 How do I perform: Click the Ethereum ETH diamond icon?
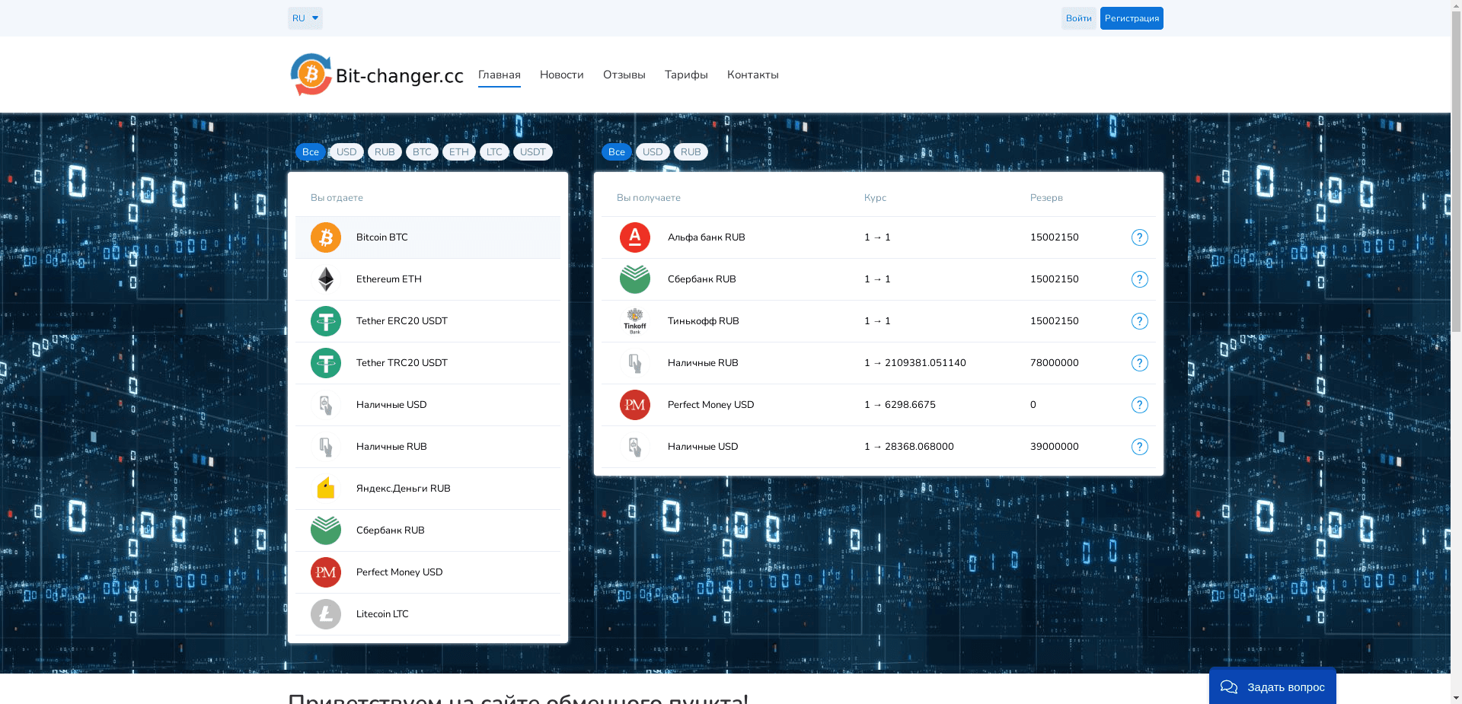[325, 279]
